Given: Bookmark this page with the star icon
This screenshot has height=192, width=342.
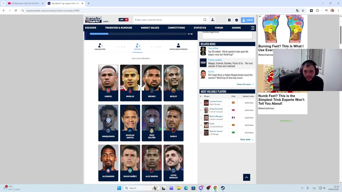Looking at the screenshot, I should [303, 10].
